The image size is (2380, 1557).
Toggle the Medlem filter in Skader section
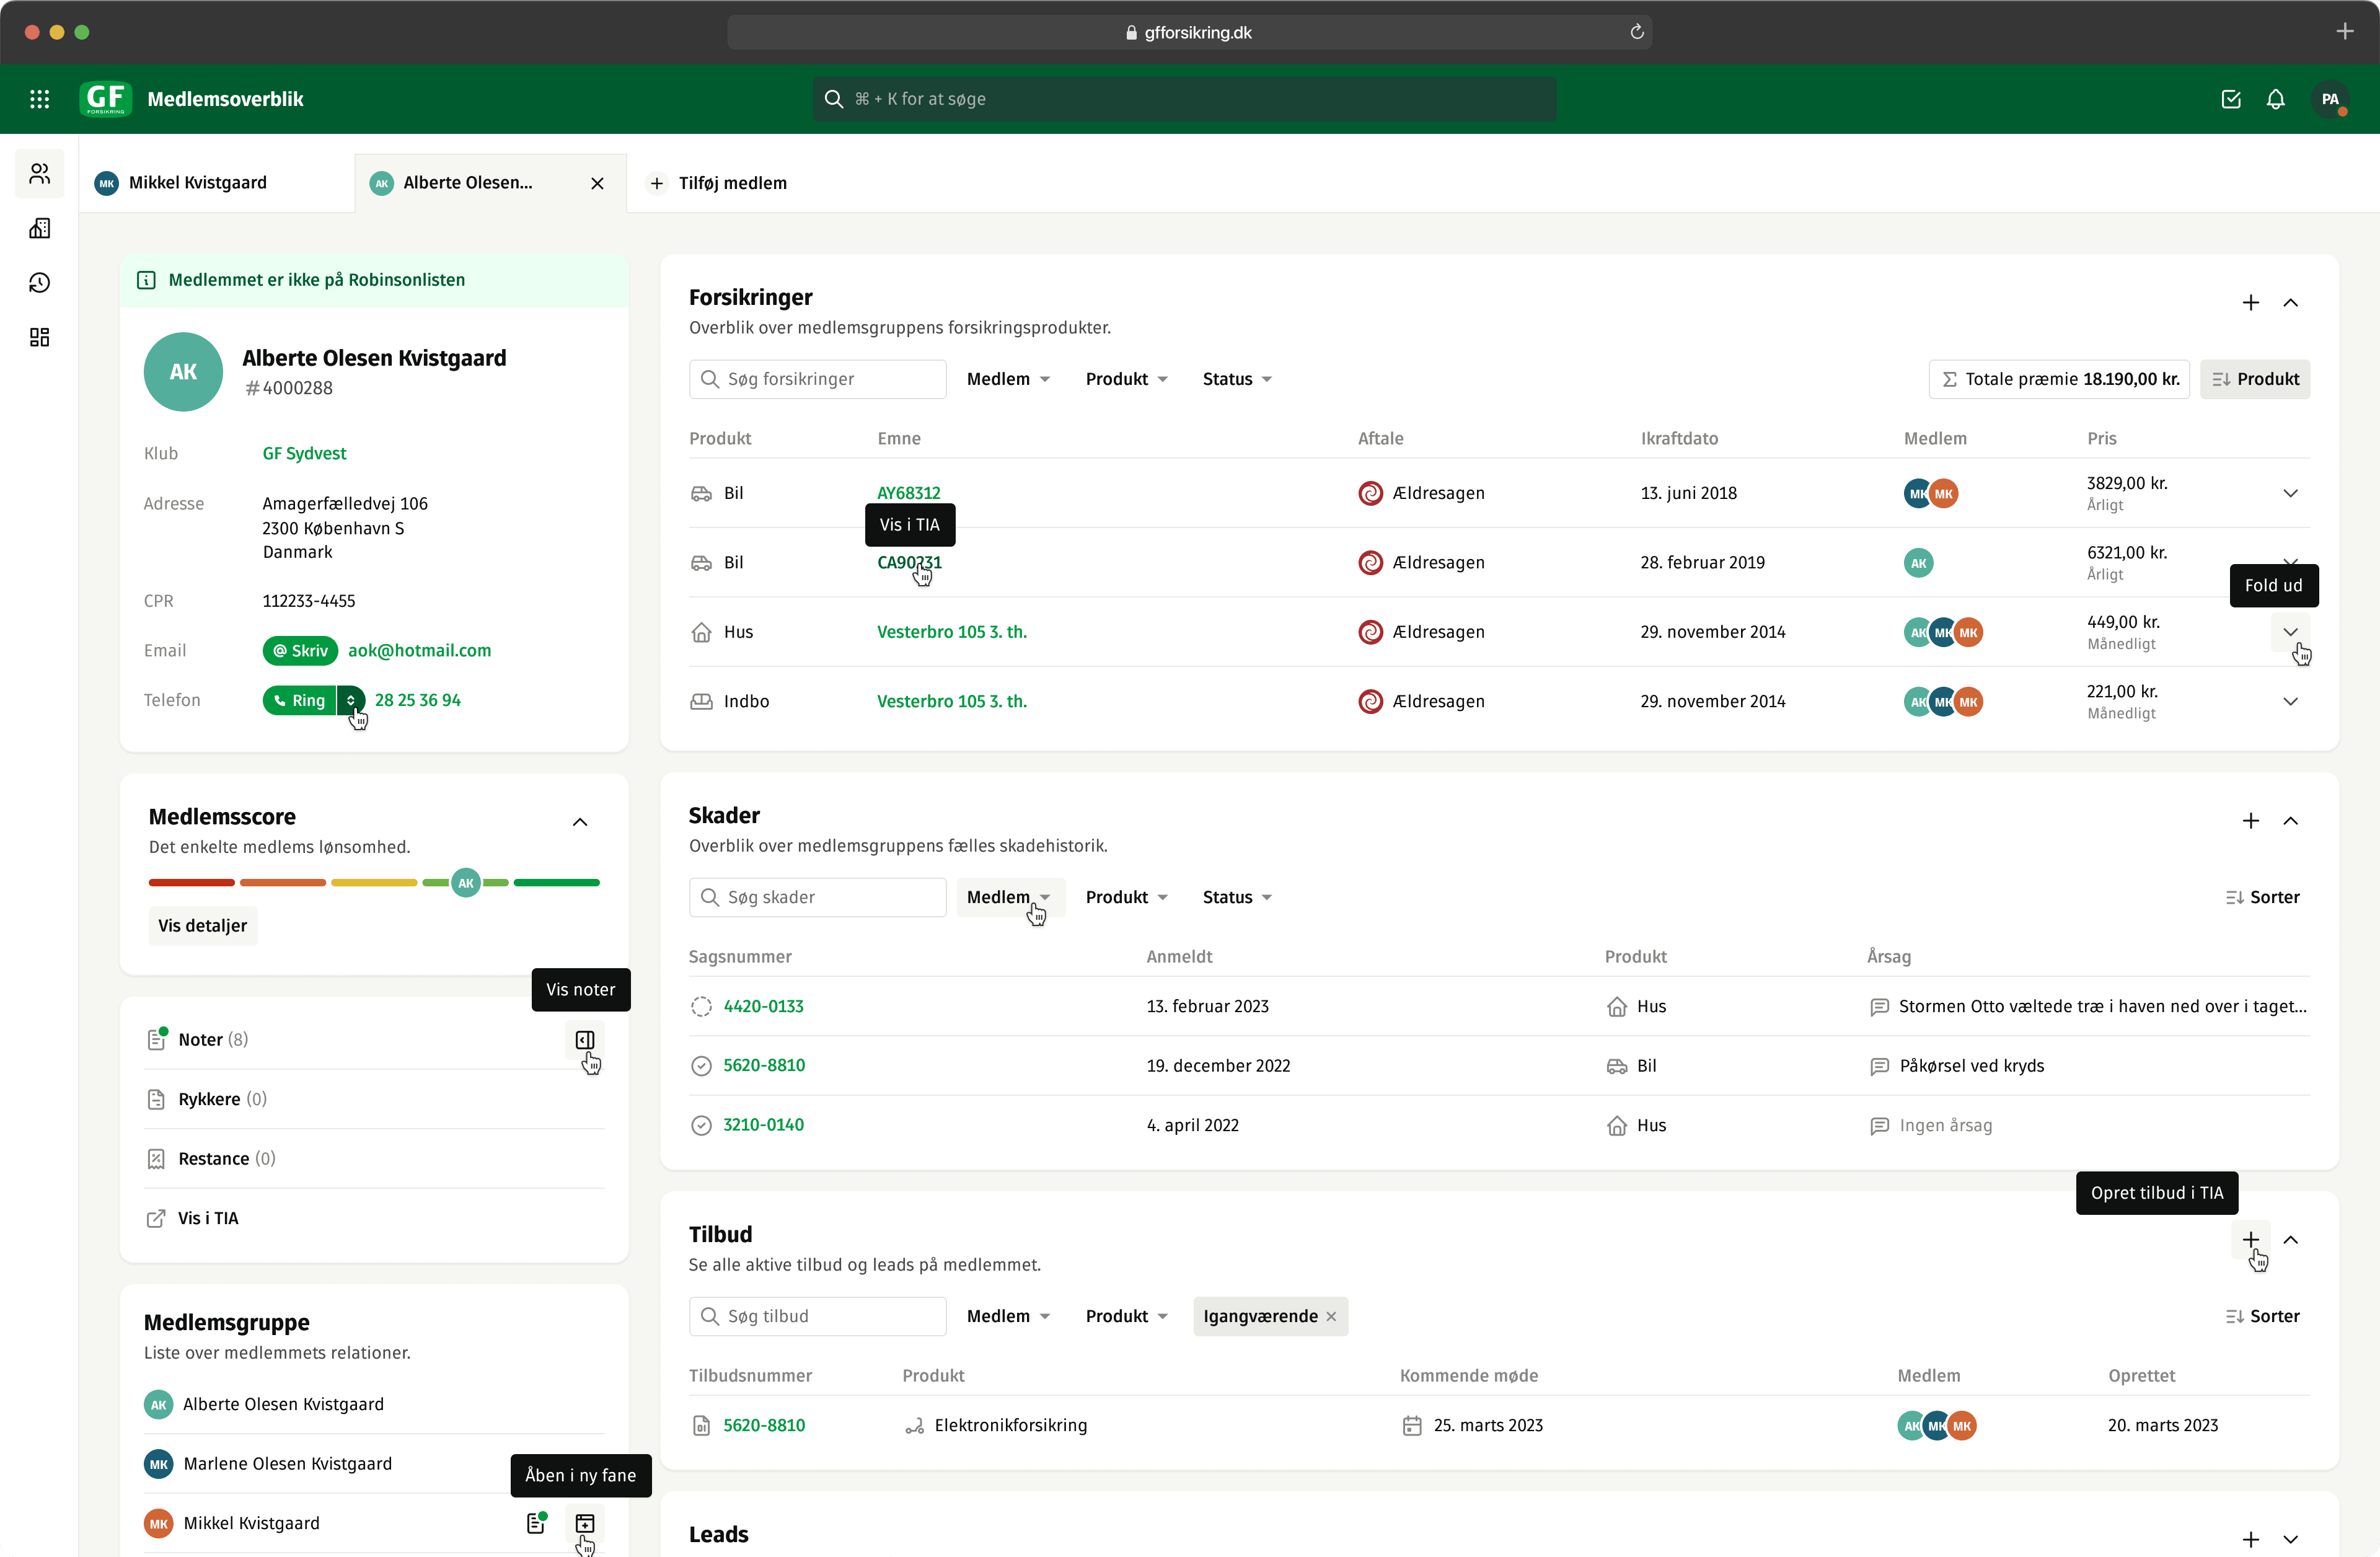[1008, 897]
